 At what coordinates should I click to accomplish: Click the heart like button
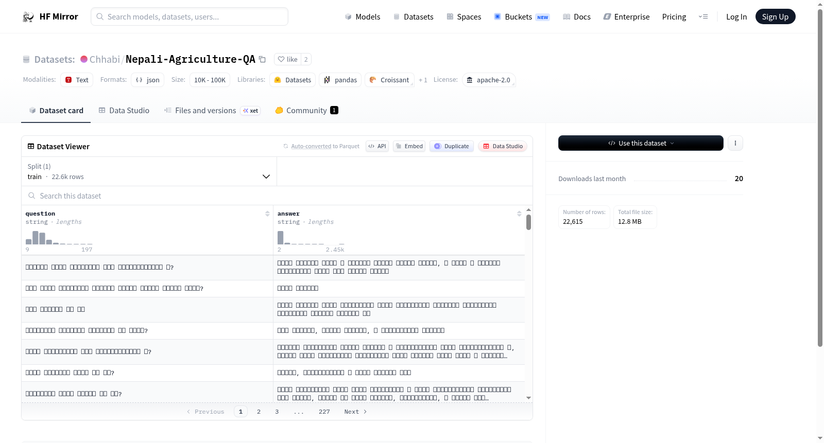coord(287,59)
